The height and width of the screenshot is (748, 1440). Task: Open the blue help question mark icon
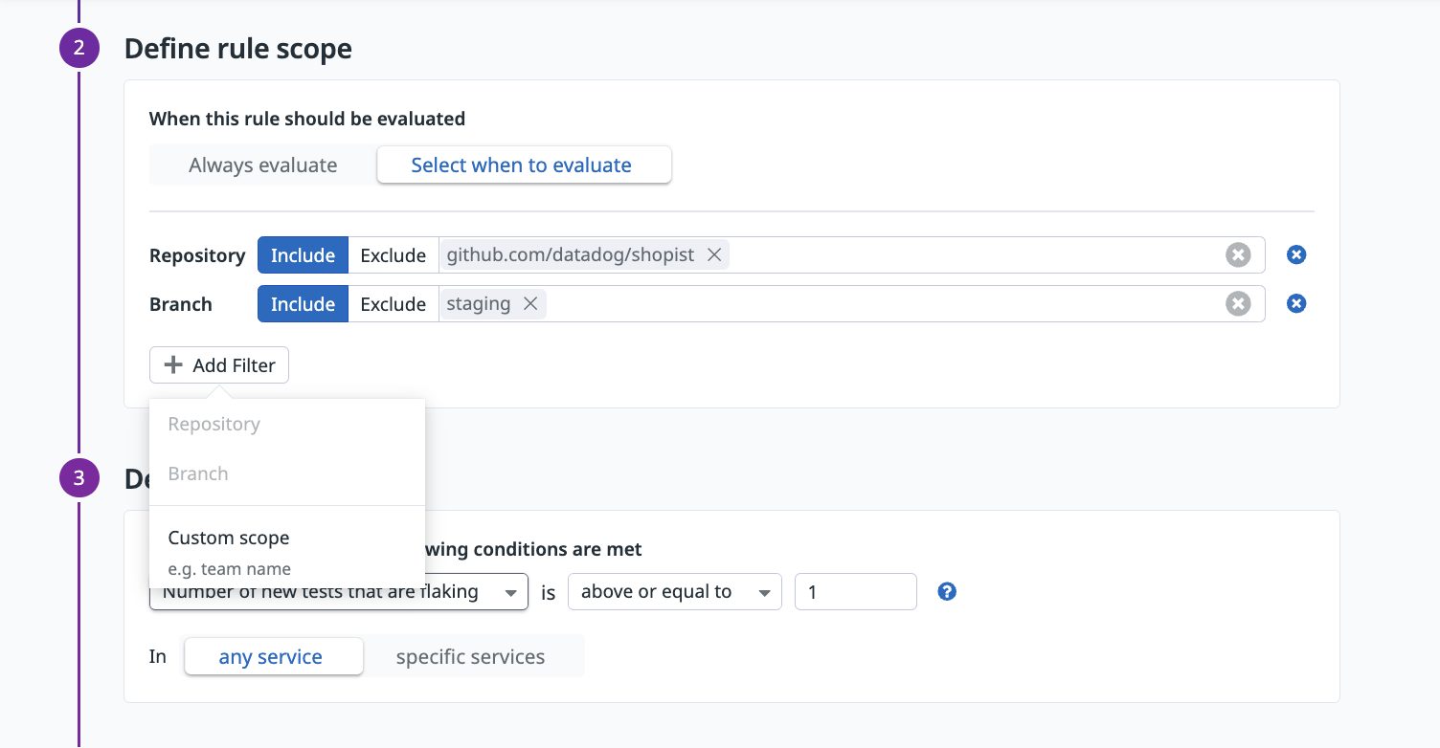[x=947, y=591]
